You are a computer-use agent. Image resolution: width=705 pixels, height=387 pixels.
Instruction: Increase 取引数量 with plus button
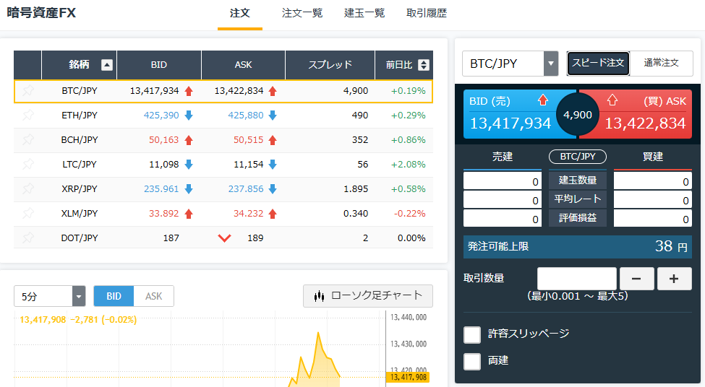pos(675,279)
